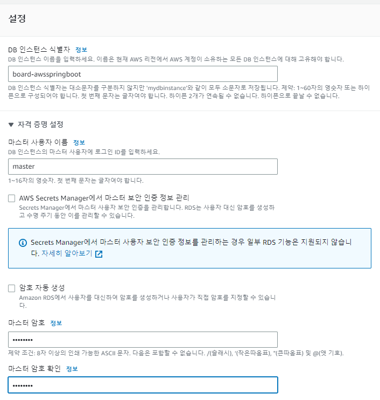
Task: Click the 마스터 사용자 이름 field label
Action: (38, 142)
